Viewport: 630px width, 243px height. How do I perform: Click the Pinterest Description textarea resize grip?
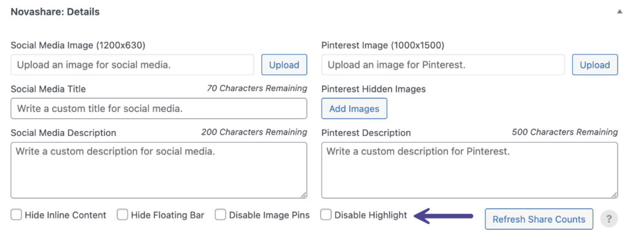tap(613, 194)
